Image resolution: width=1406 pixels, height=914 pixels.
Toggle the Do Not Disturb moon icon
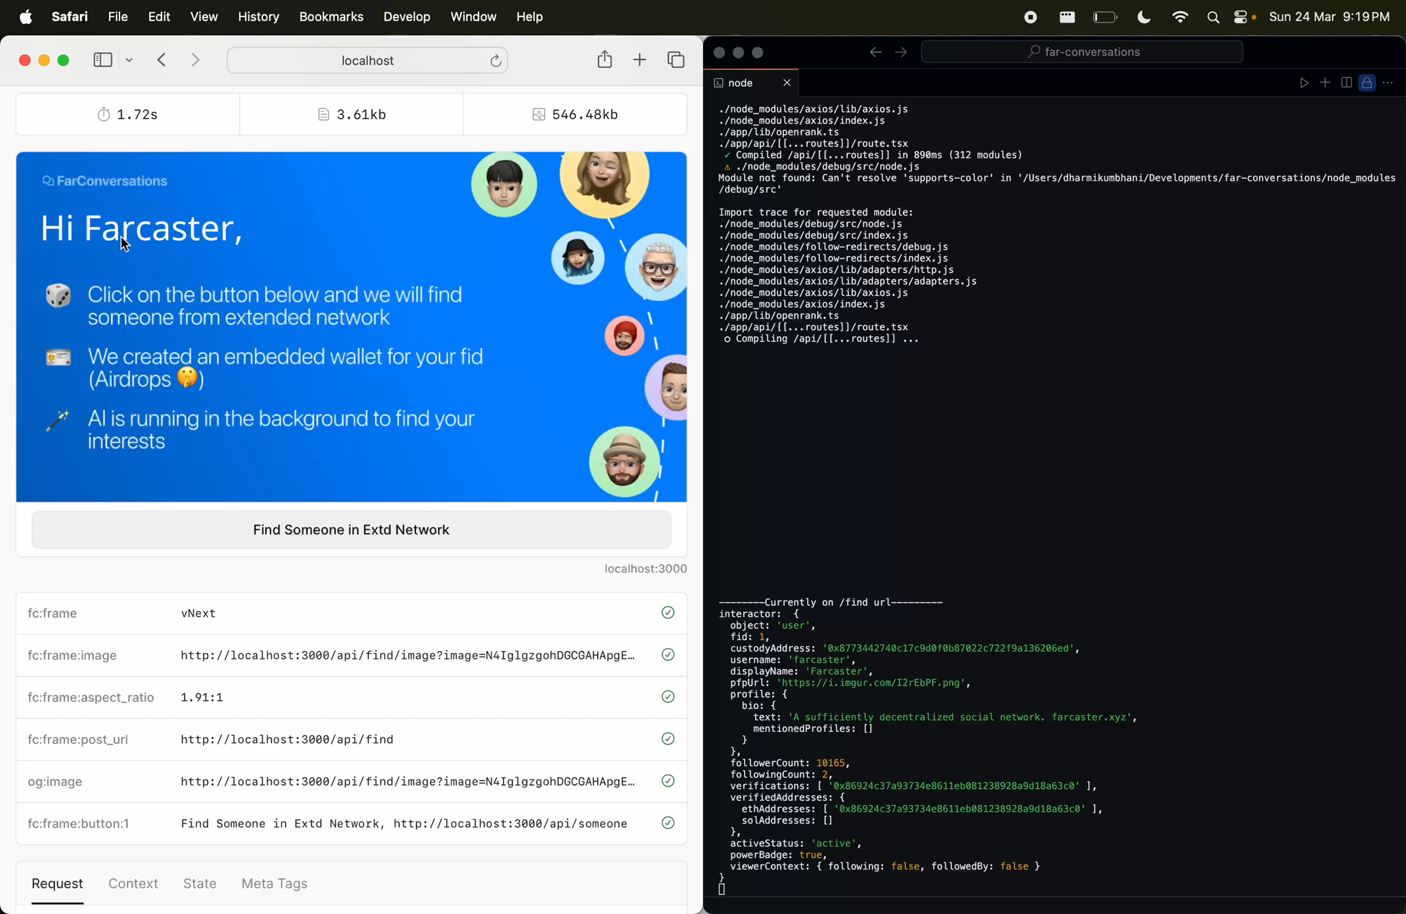point(1144,17)
